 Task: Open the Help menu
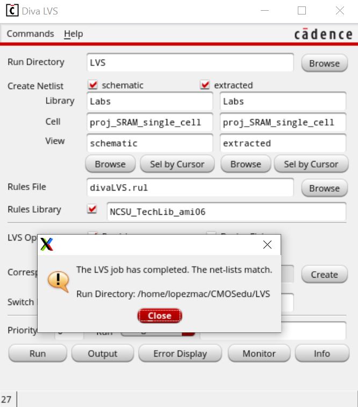point(74,34)
